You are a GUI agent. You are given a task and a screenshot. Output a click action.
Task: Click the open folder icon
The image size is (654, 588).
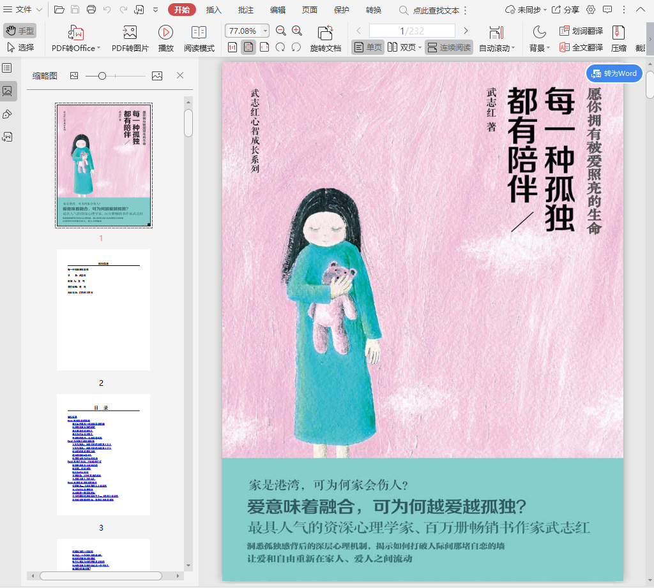59,10
